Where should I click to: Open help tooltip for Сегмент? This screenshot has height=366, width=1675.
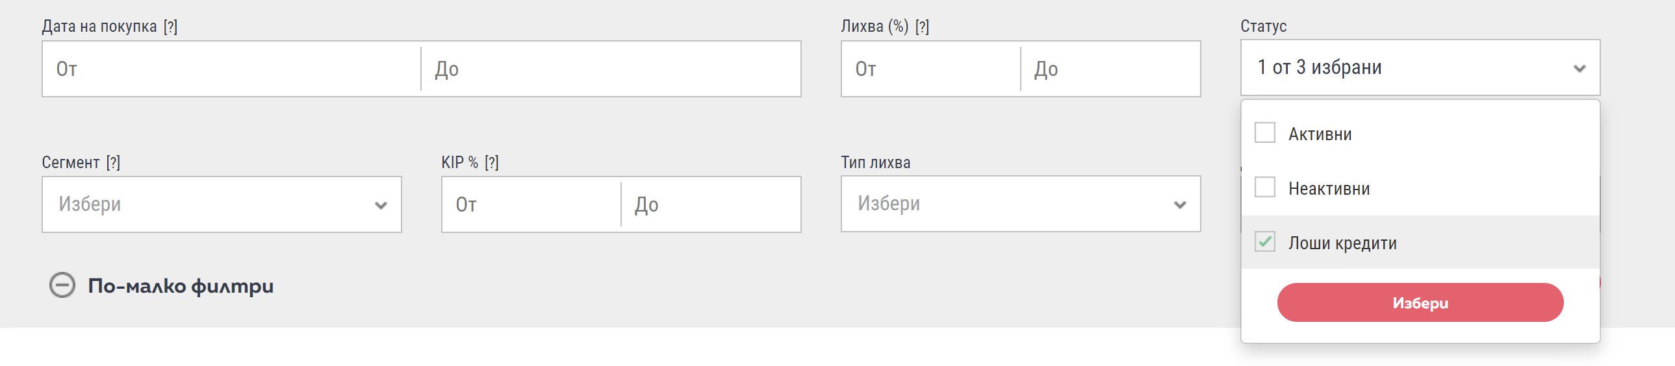(x=113, y=162)
